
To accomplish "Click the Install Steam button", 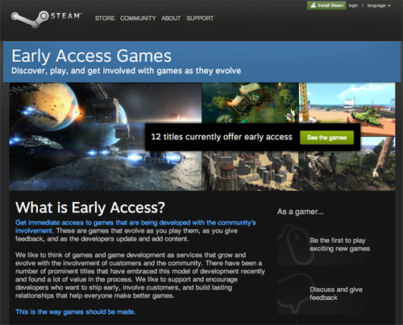I will tap(326, 6).
